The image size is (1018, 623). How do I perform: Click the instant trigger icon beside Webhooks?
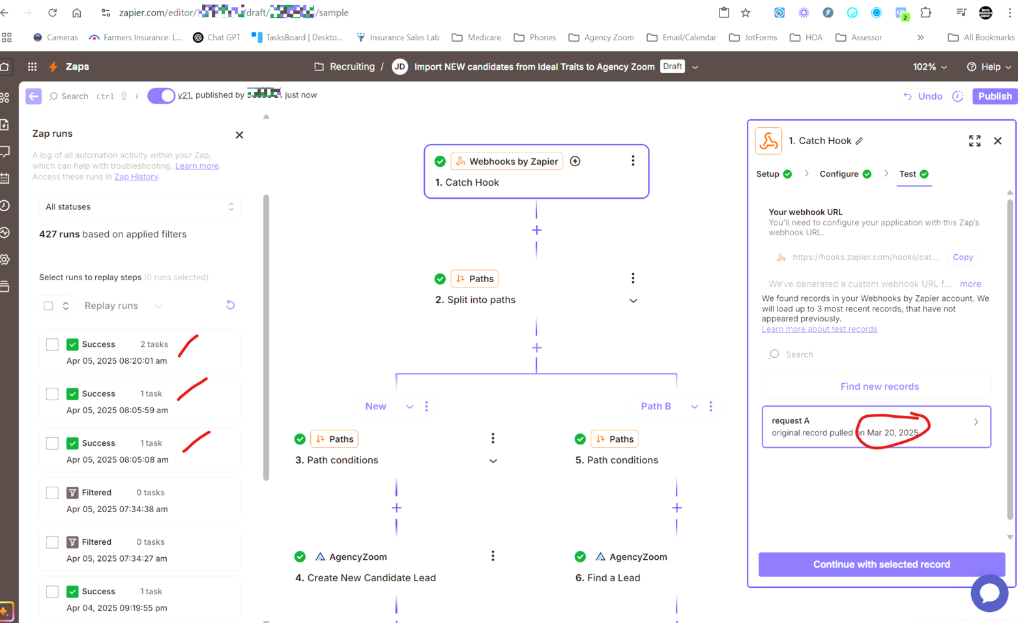(x=575, y=161)
